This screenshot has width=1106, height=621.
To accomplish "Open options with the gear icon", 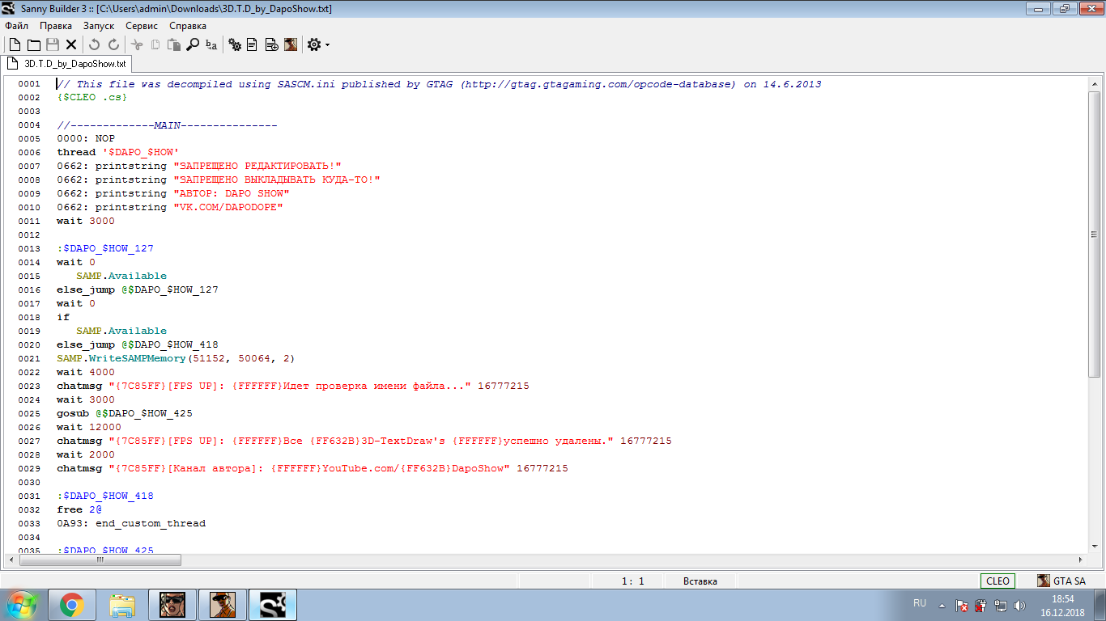I will pyautogui.click(x=314, y=44).
